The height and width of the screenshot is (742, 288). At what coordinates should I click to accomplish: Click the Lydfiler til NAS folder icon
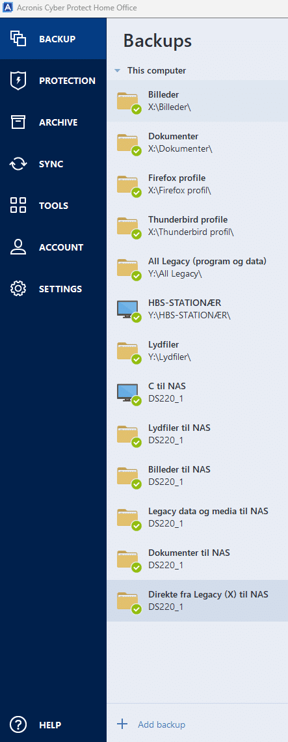129,435
